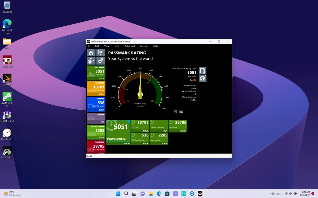318x198 pixels.
Task: Select the Memory Mark sidebar tile
Action: pyautogui.click(x=96, y=132)
